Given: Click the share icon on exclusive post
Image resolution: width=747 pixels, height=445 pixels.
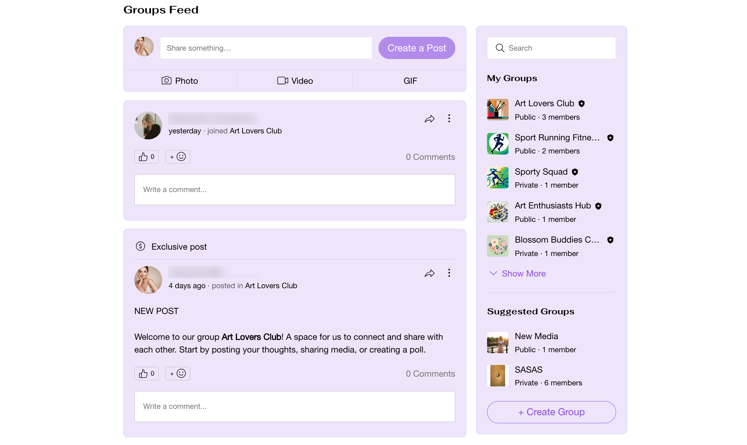Looking at the screenshot, I should (x=429, y=273).
